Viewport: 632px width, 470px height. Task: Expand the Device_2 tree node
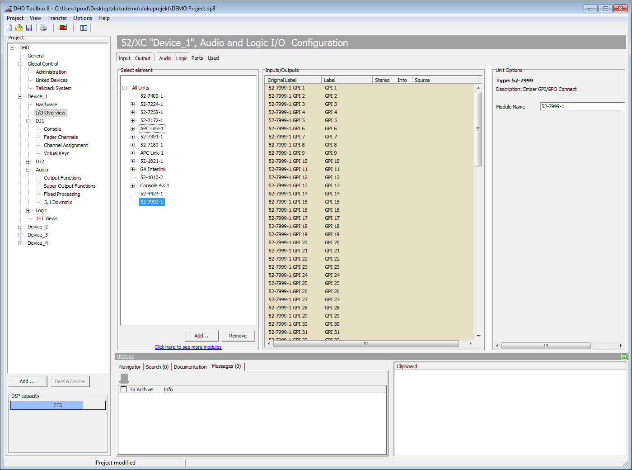tap(20, 226)
